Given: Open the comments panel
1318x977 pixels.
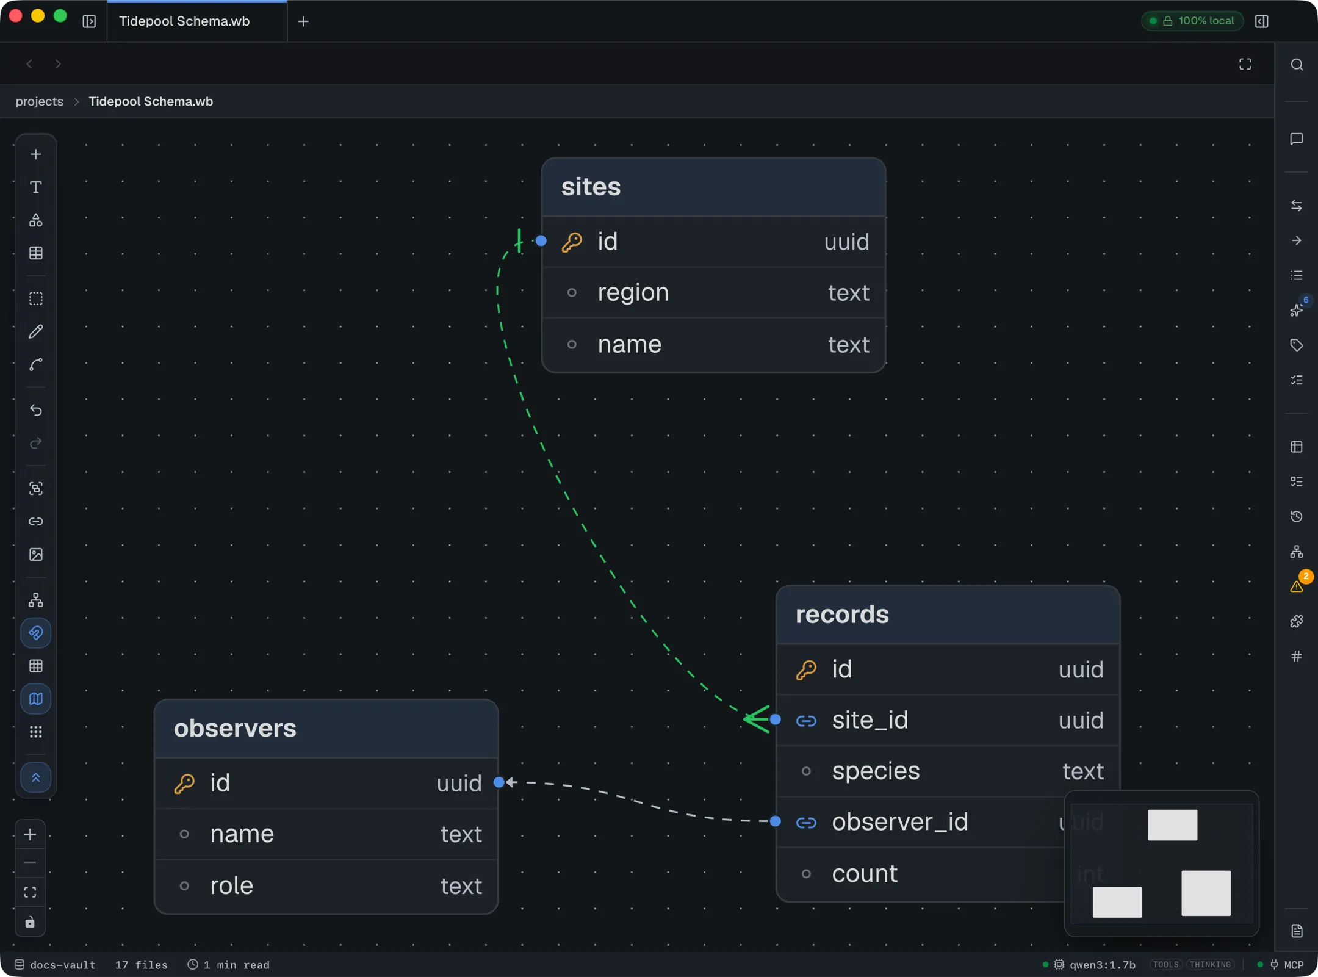Looking at the screenshot, I should [x=1297, y=139].
